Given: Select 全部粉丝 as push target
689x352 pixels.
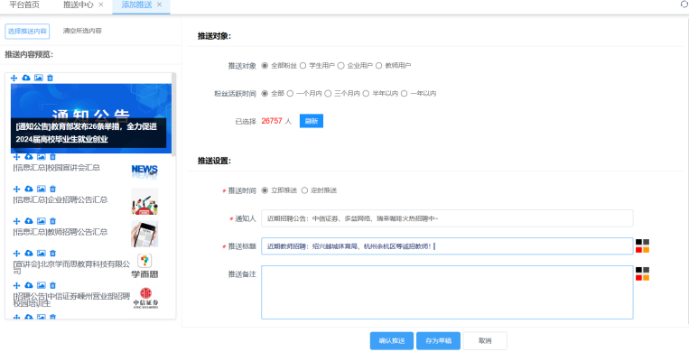Looking at the screenshot, I should click(265, 66).
